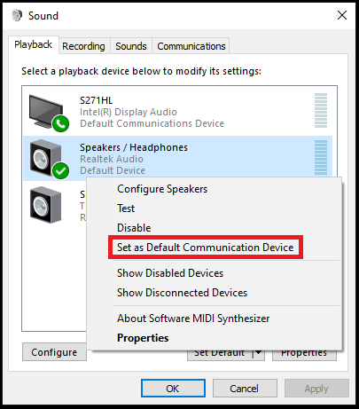
Task: Click the S271HL volume level meter
Action: 321,111
